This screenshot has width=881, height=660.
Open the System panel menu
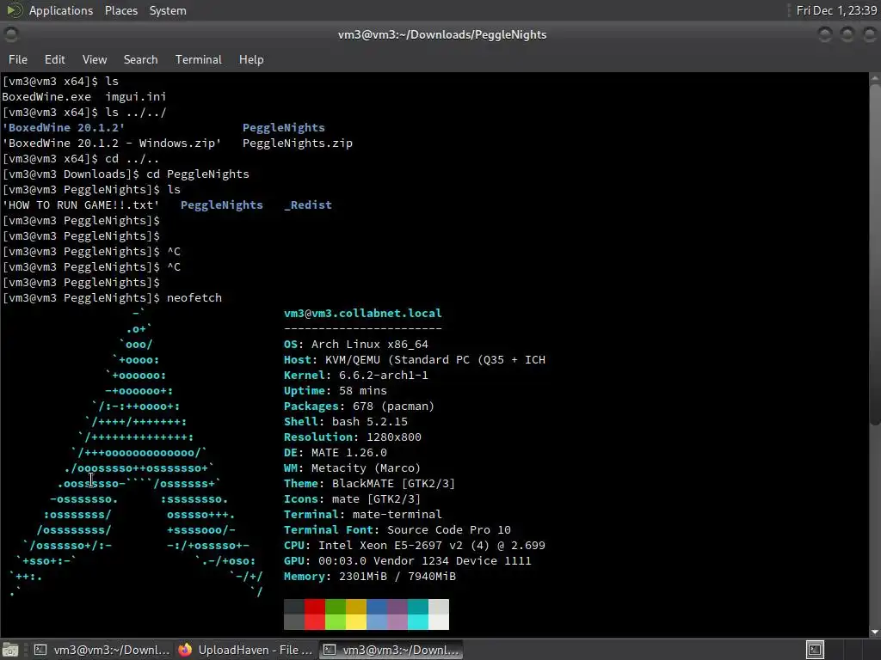point(168,10)
